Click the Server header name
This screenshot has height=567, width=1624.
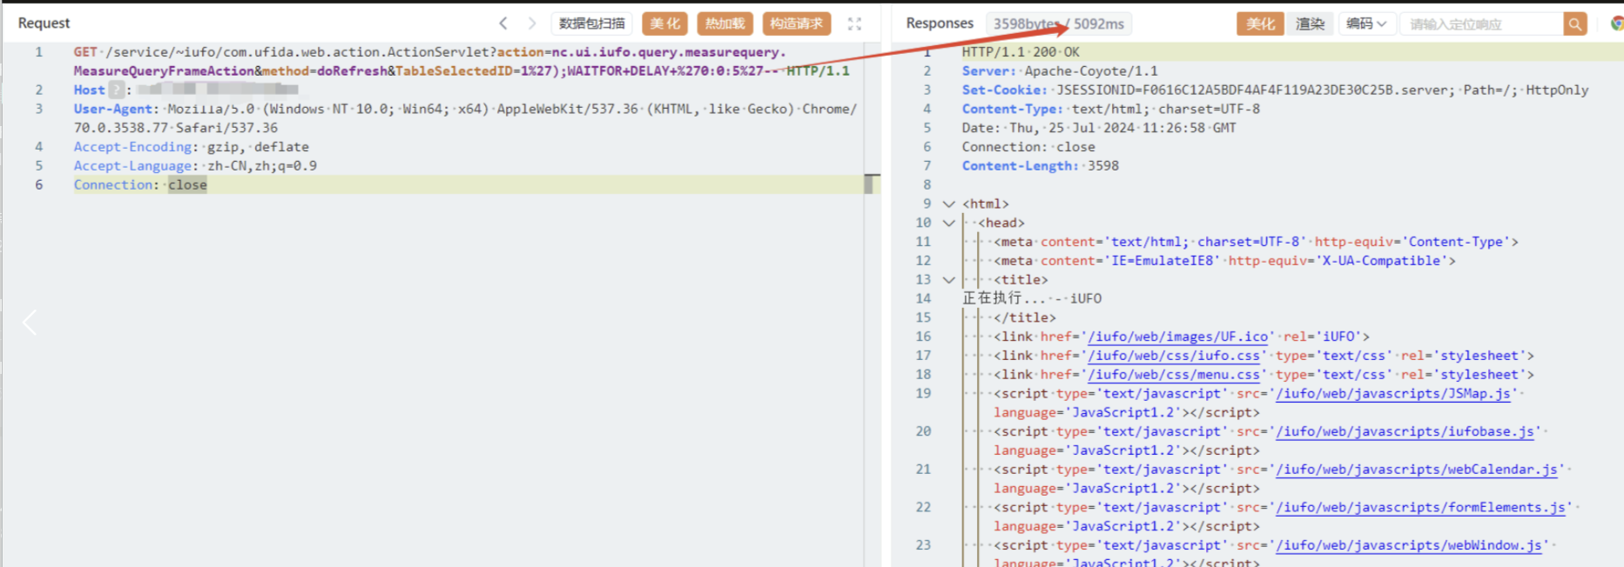pos(986,71)
